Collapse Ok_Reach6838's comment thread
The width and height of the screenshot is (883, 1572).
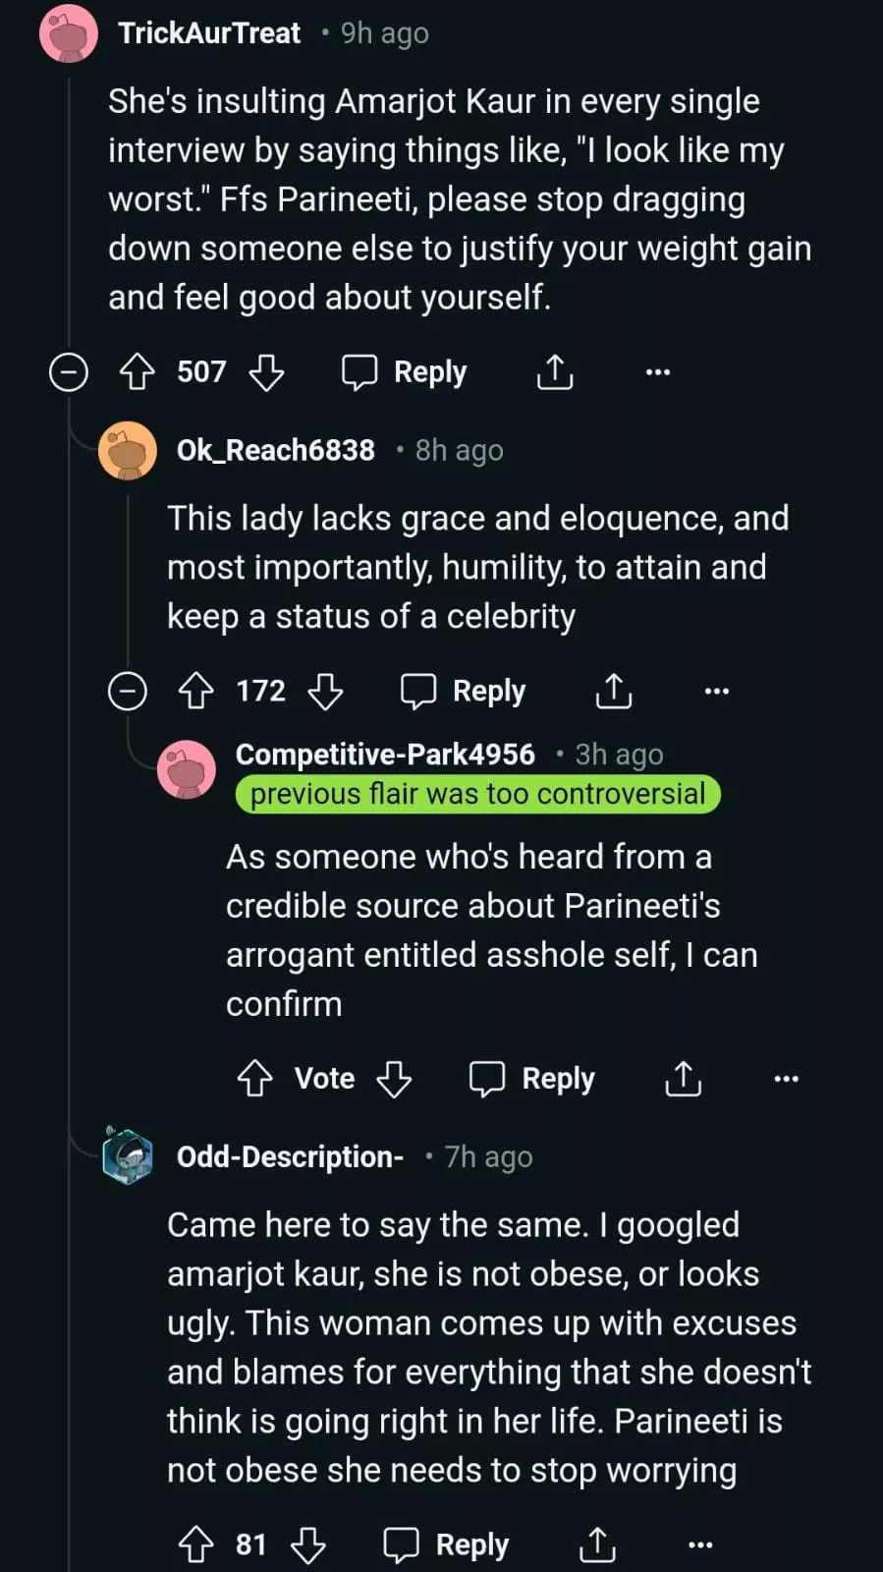[x=128, y=691]
